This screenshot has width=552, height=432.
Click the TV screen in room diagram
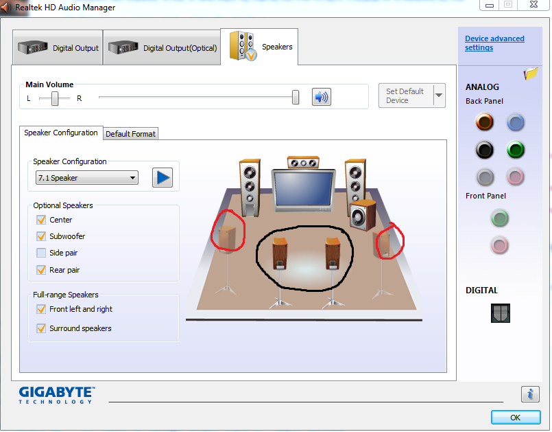(x=303, y=190)
